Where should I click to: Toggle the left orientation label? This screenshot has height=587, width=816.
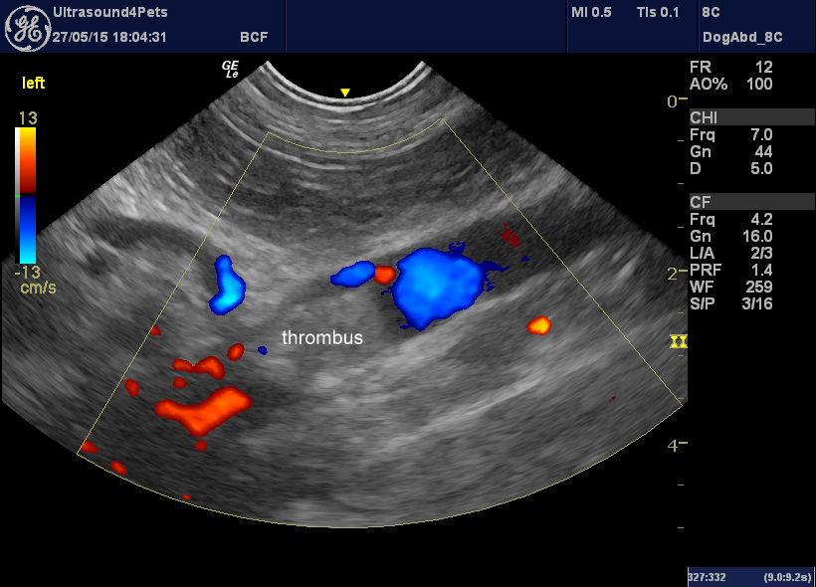tap(33, 84)
